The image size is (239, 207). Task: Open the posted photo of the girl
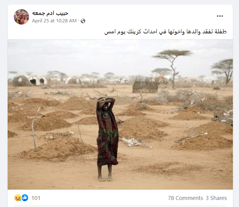(x=120, y=115)
